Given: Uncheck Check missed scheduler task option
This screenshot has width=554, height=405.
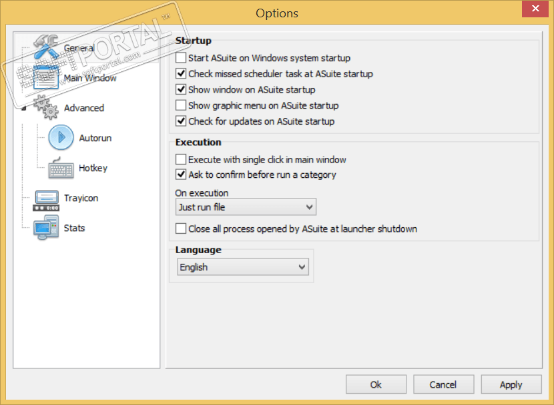Looking at the screenshot, I should coord(181,74).
